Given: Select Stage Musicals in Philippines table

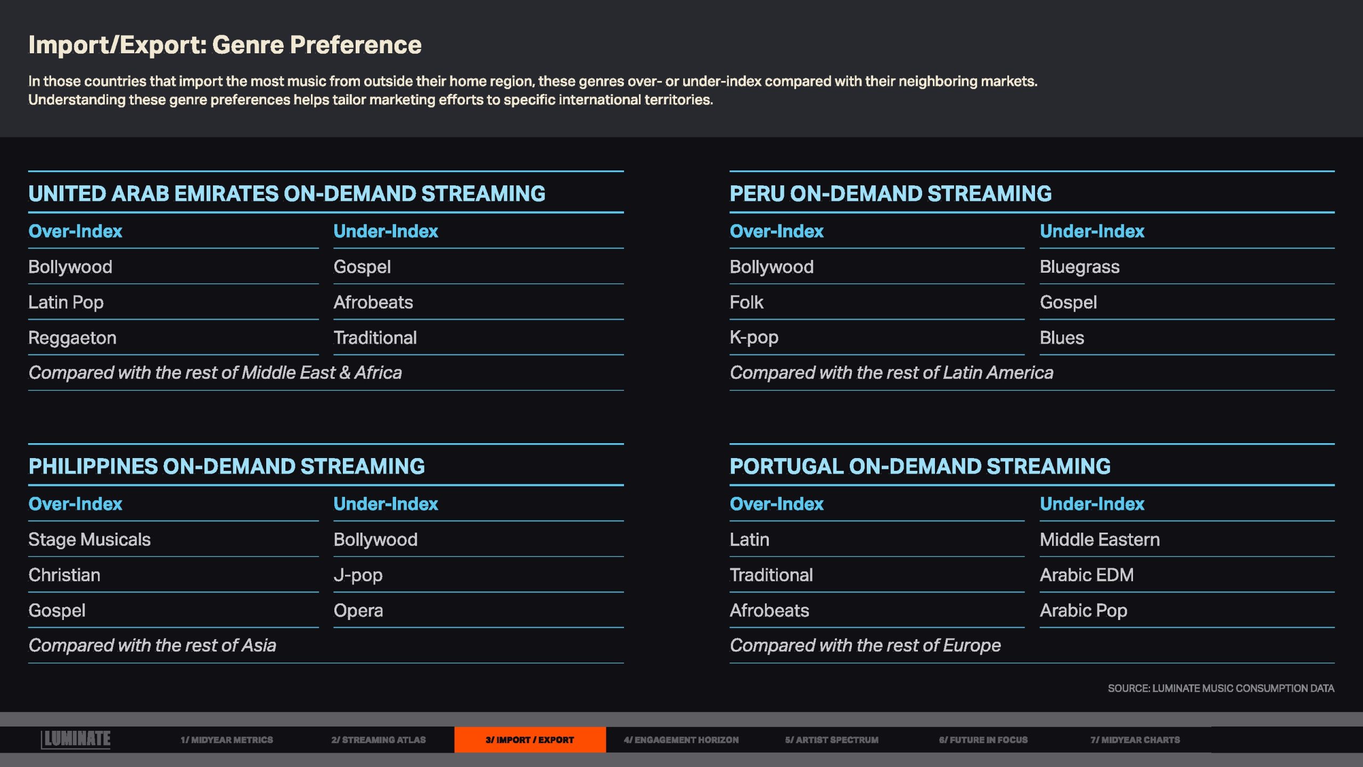Looking at the screenshot, I should tap(89, 540).
